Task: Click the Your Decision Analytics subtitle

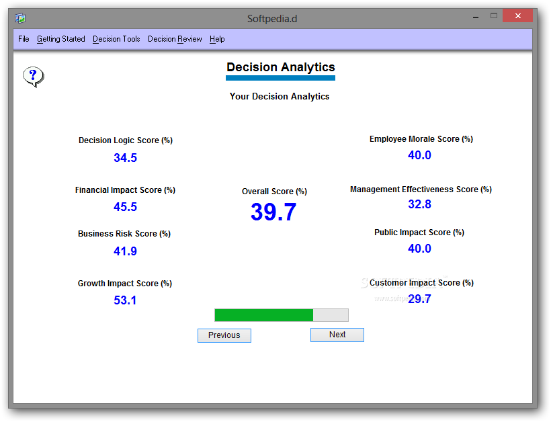Action: point(280,96)
